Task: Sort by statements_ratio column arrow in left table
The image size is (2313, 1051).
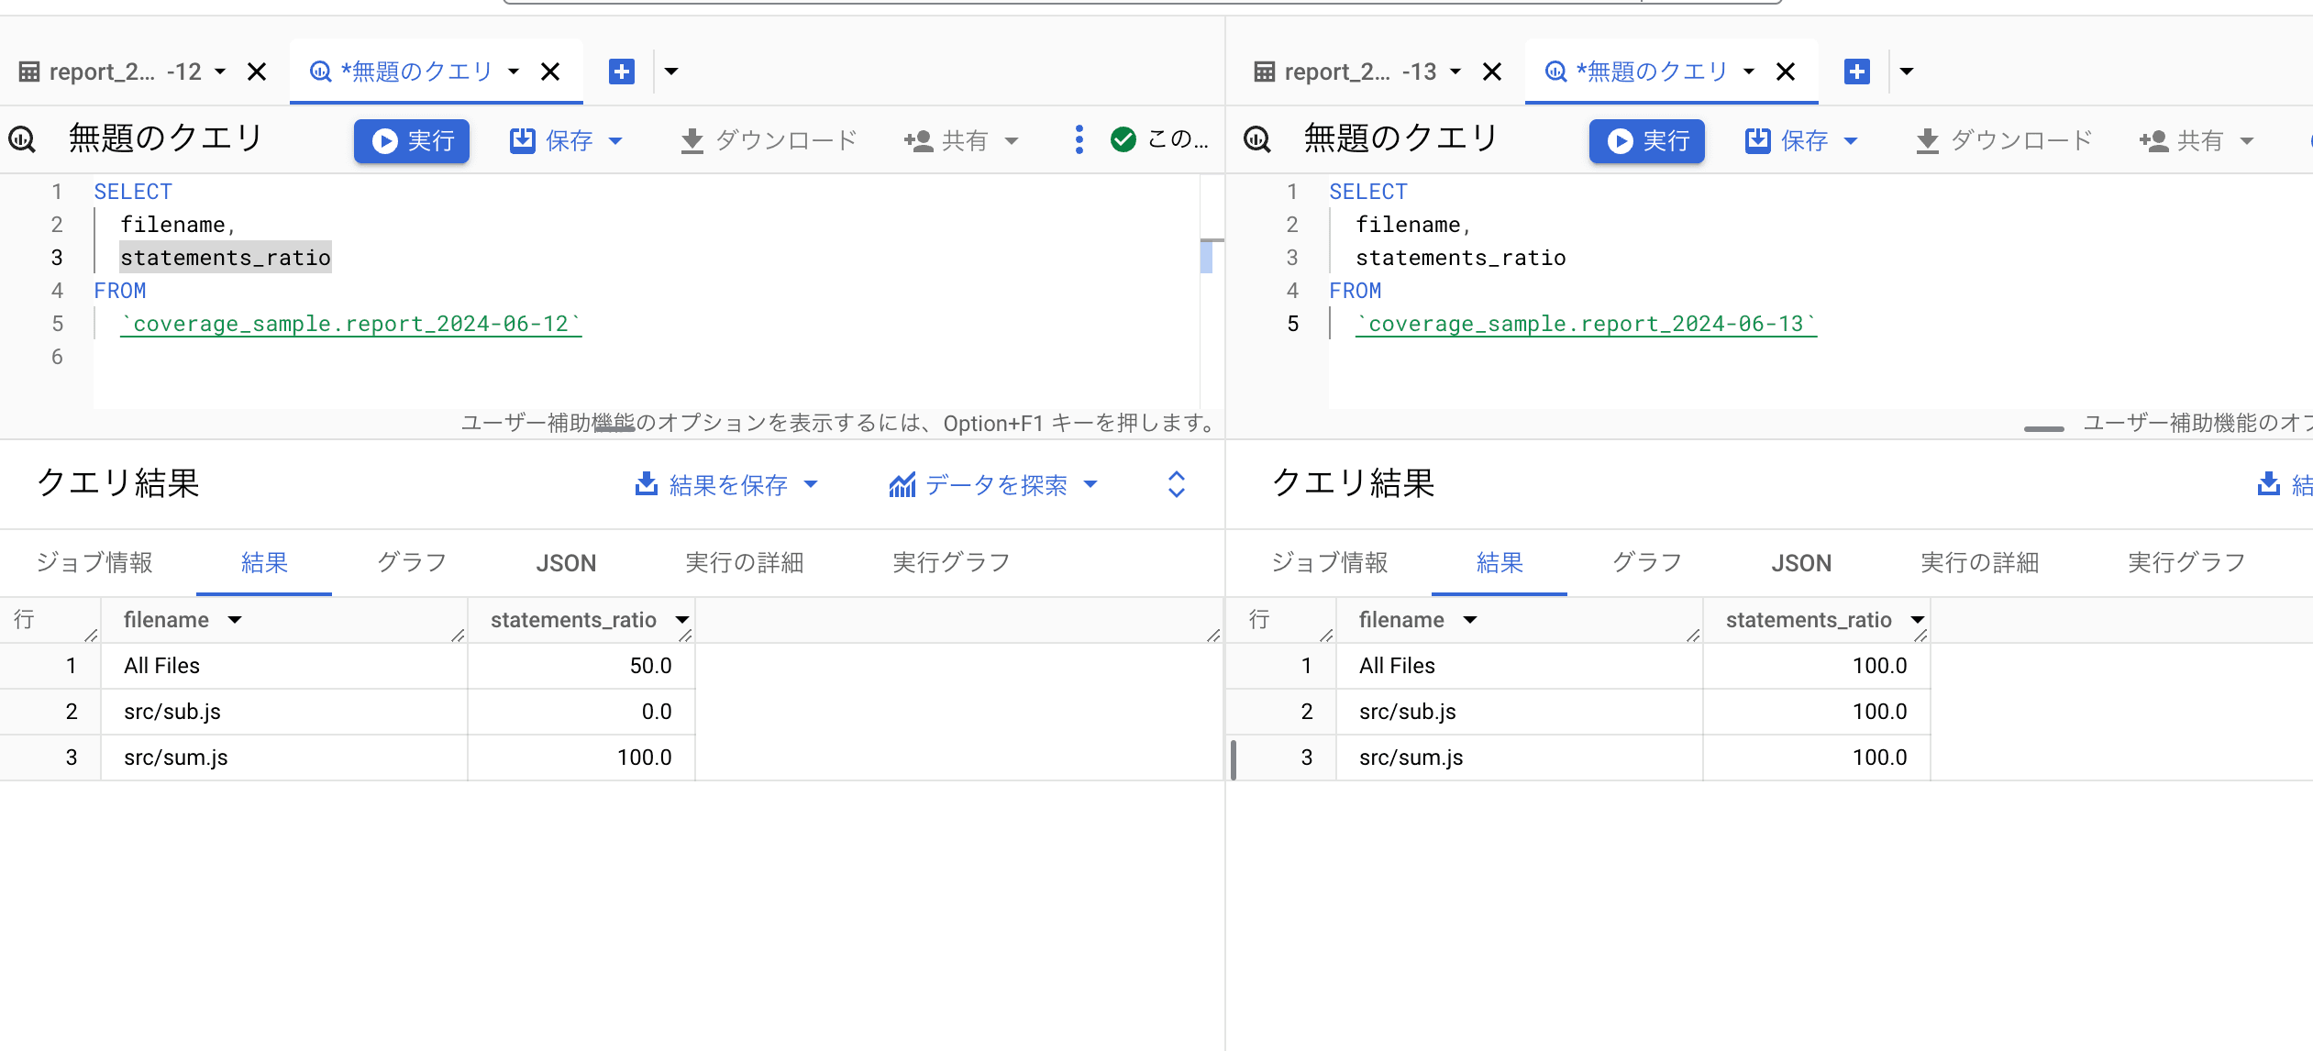Action: click(x=682, y=620)
